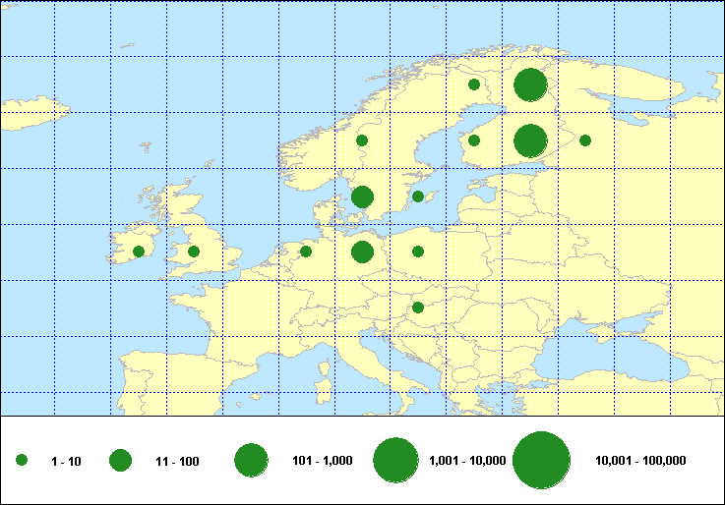Click the large green circle in southeastern Finland
Screen dimensions: 725x505
coord(530,140)
